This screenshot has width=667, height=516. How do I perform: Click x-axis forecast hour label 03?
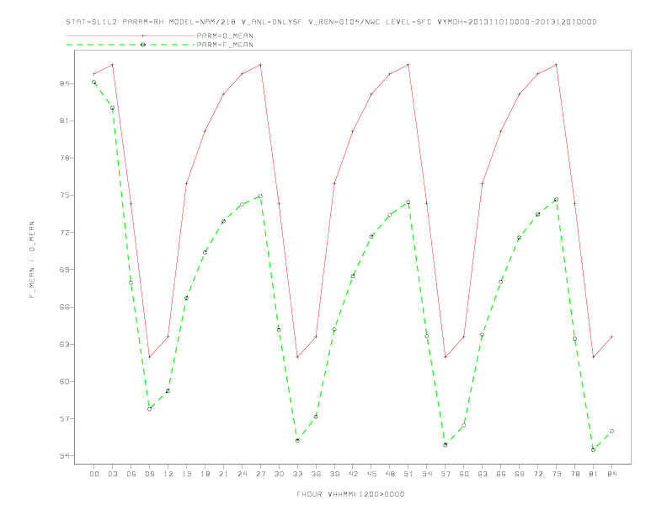click(112, 474)
